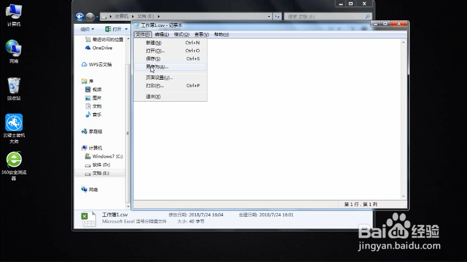
Task: Open the 查看(V) menu in Notepad
Action: pyautogui.click(x=202, y=34)
